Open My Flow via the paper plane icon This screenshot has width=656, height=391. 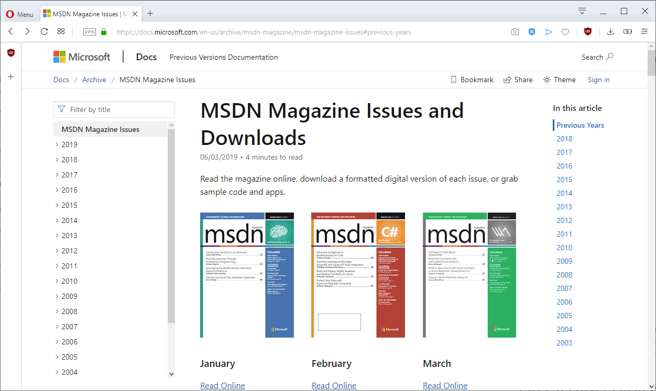click(x=549, y=31)
